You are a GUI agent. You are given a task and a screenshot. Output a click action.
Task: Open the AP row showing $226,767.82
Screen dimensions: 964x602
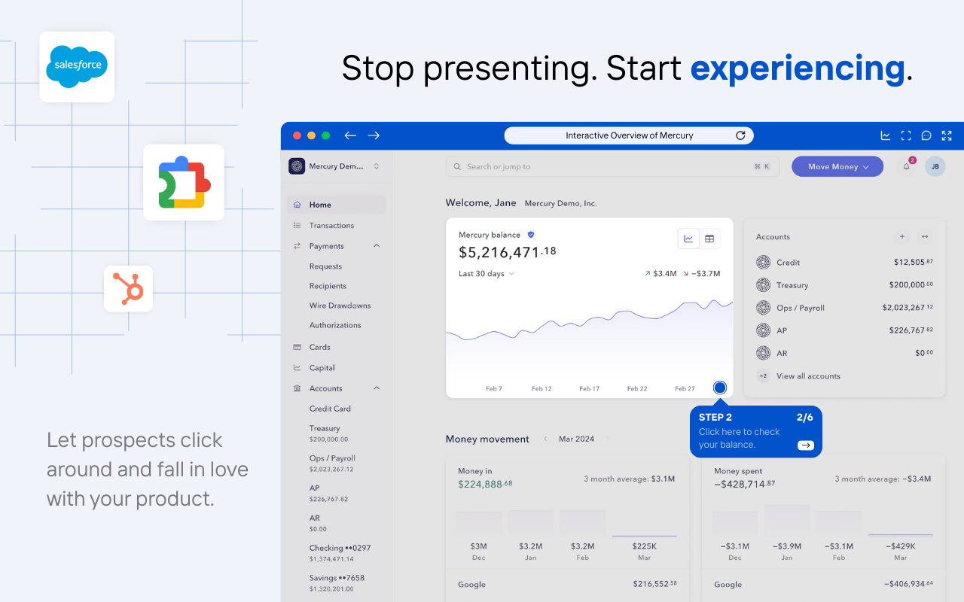click(x=844, y=330)
